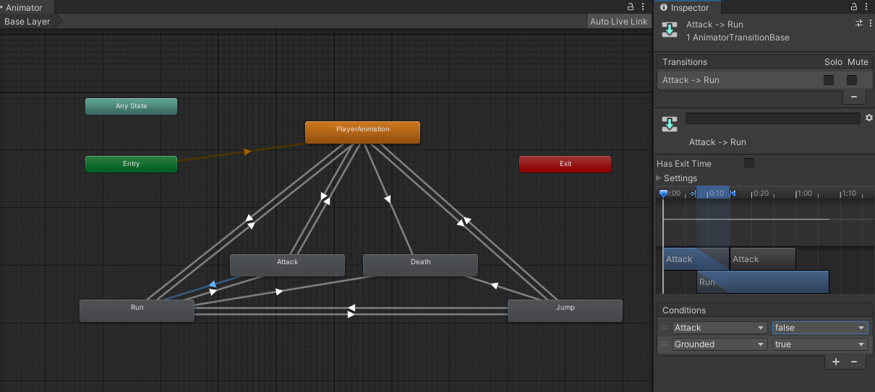Expand the Settings foldout
875x392 pixels.
tap(659, 178)
